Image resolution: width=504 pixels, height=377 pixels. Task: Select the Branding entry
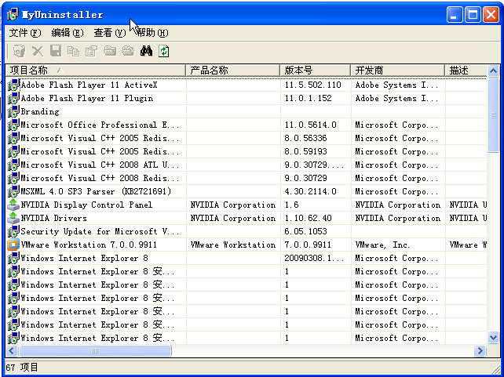[x=40, y=111]
